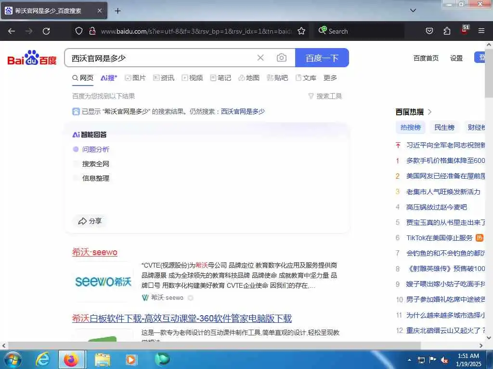Open the 希沃白板软件下载 result link
Image resolution: width=493 pixels, height=369 pixels.
[182, 319]
